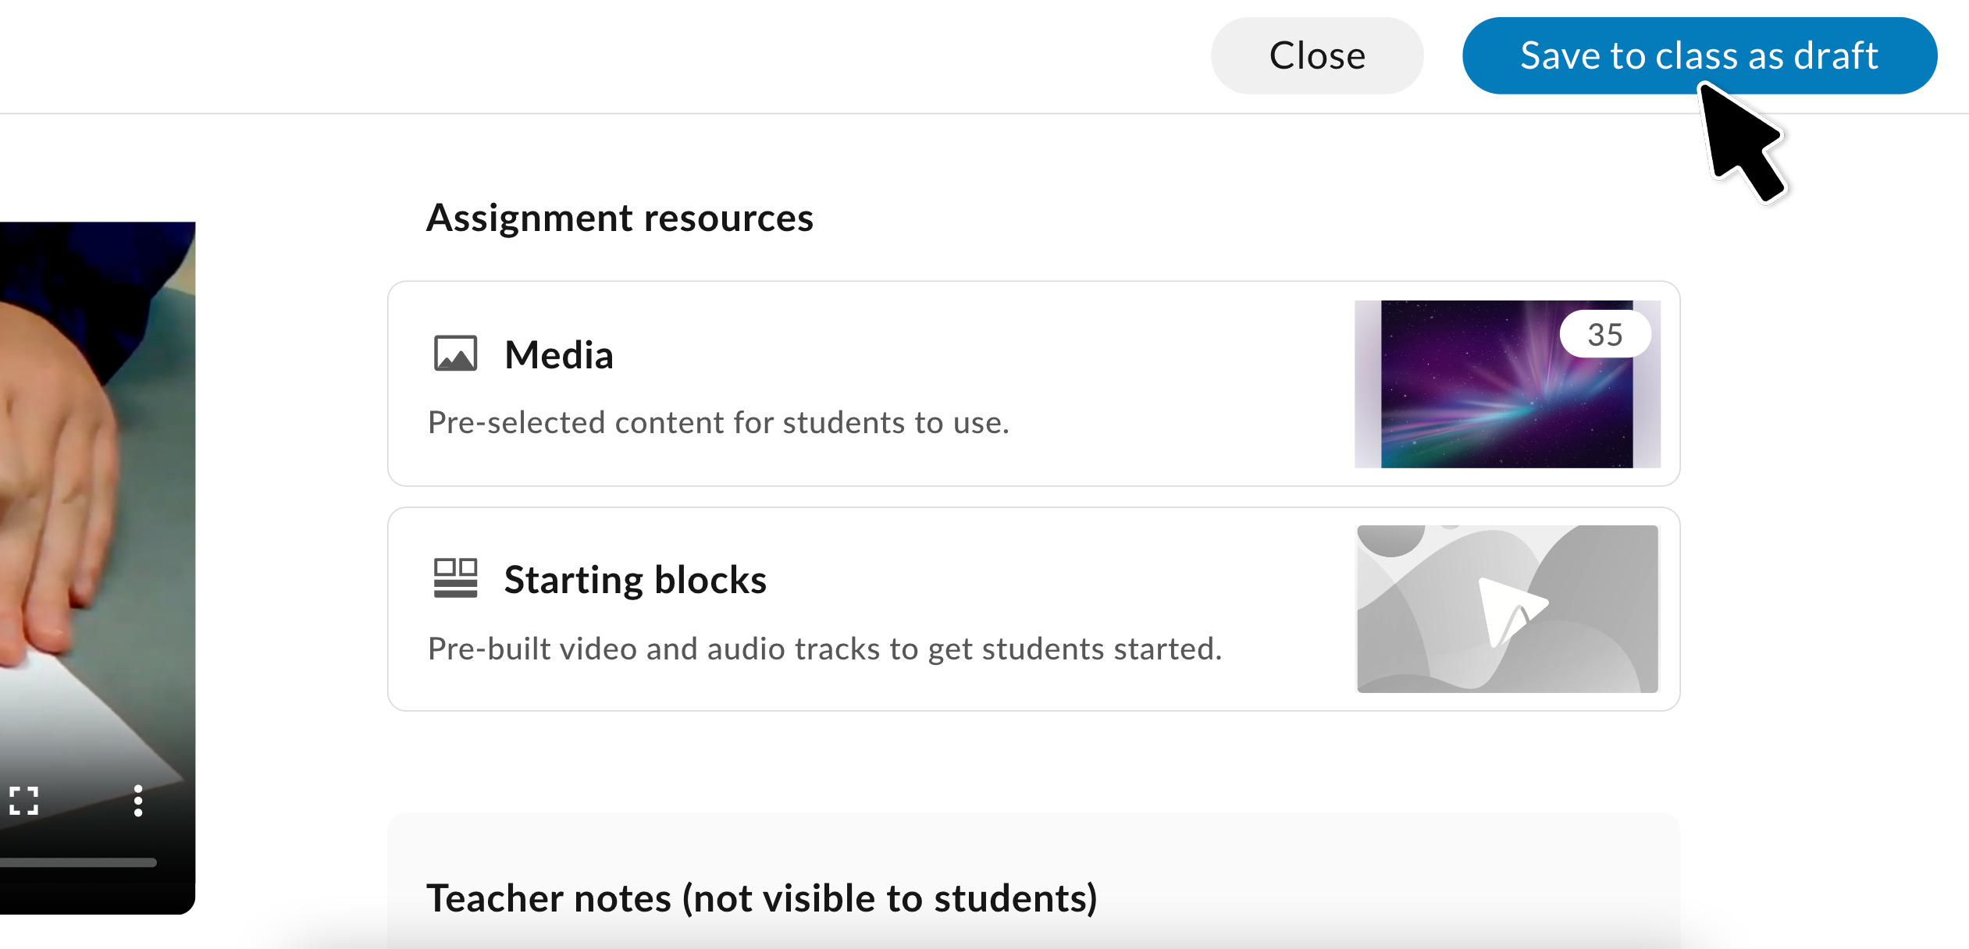
Task: Click the video preview of the hand
Action: pos(94,468)
